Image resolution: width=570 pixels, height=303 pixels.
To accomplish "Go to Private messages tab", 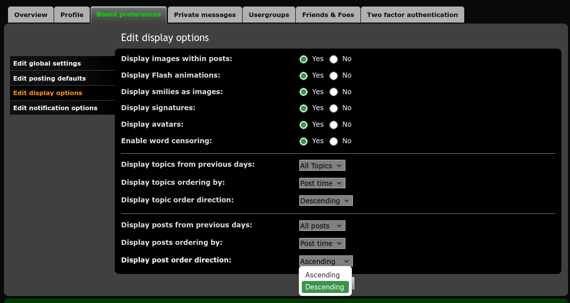I will 205,15.
